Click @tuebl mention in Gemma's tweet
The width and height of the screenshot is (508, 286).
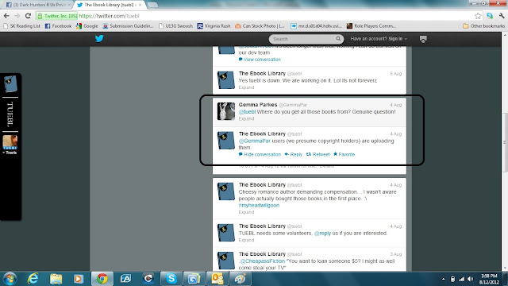[247, 112]
